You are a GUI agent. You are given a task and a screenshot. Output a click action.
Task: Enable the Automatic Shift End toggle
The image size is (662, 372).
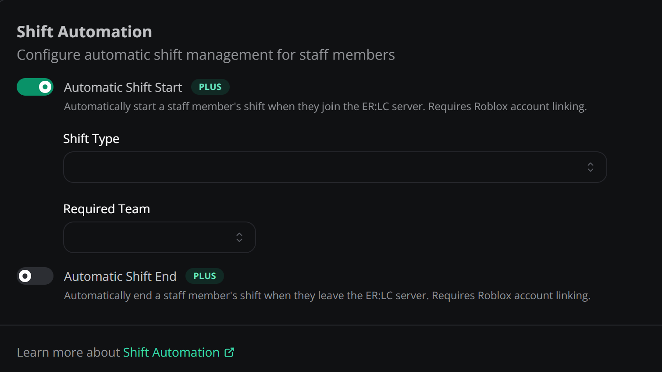coord(35,276)
